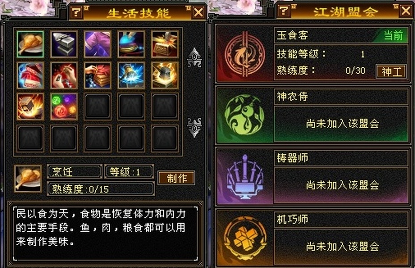Select the anvil forging skill icon
The width and height of the screenshot is (415, 268).
click(x=64, y=44)
